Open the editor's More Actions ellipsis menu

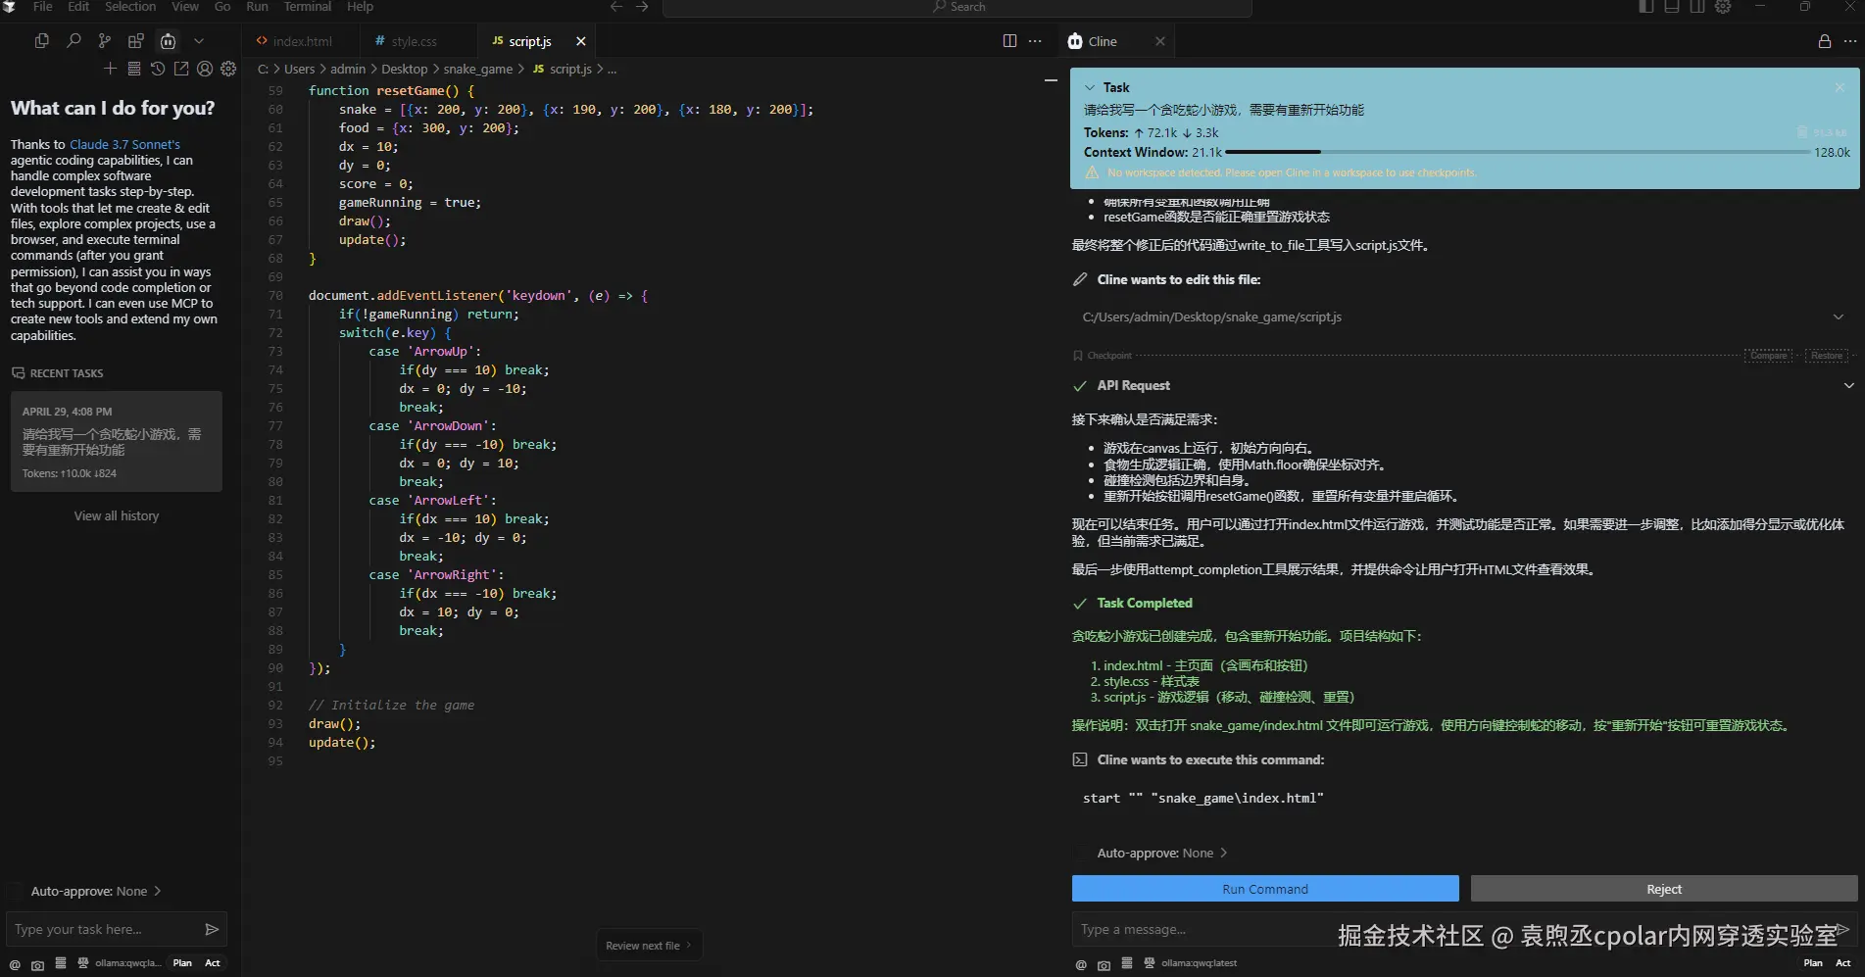pos(1035,41)
